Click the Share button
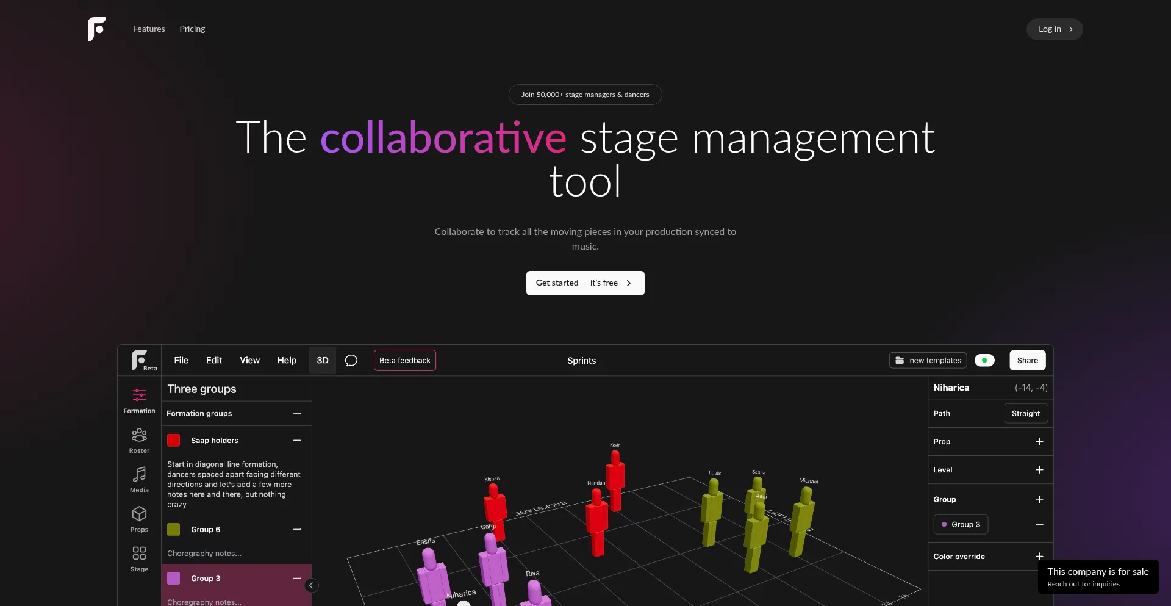The height and width of the screenshot is (606, 1171). click(x=1028, y=361)
